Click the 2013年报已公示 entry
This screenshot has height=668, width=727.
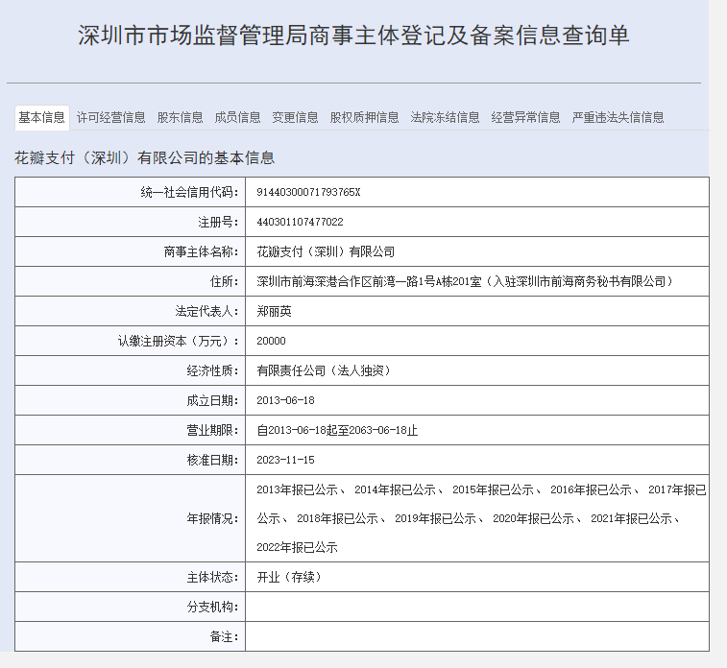[x=297, y=489]
